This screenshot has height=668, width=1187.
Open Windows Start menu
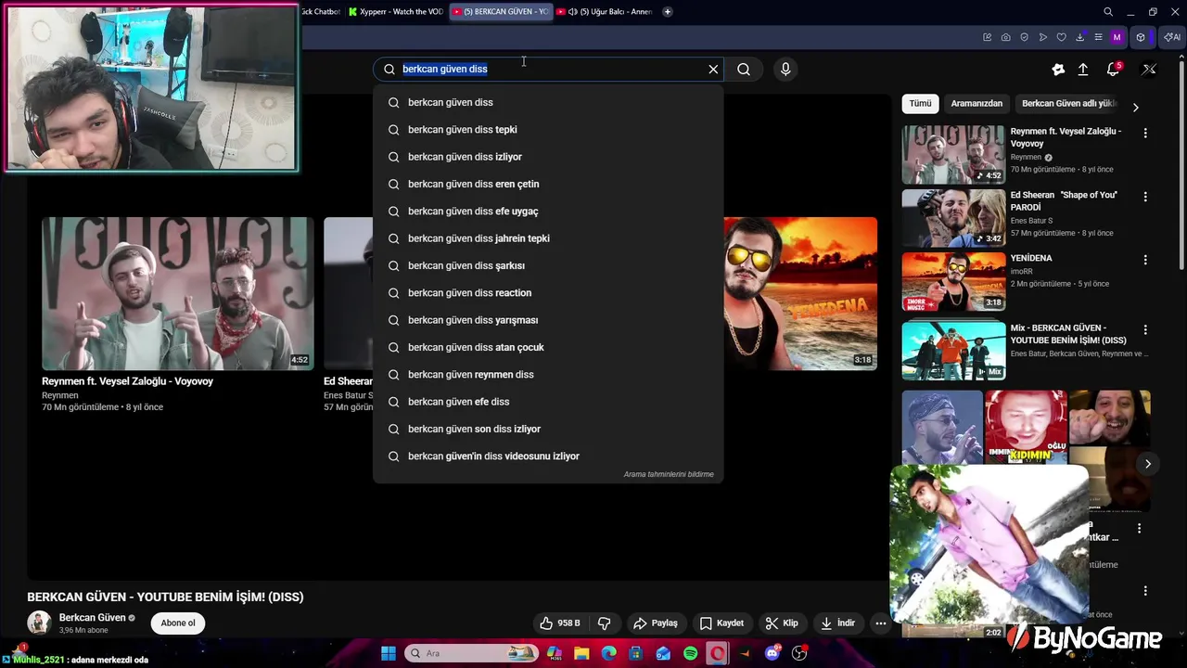pos(389,653)
